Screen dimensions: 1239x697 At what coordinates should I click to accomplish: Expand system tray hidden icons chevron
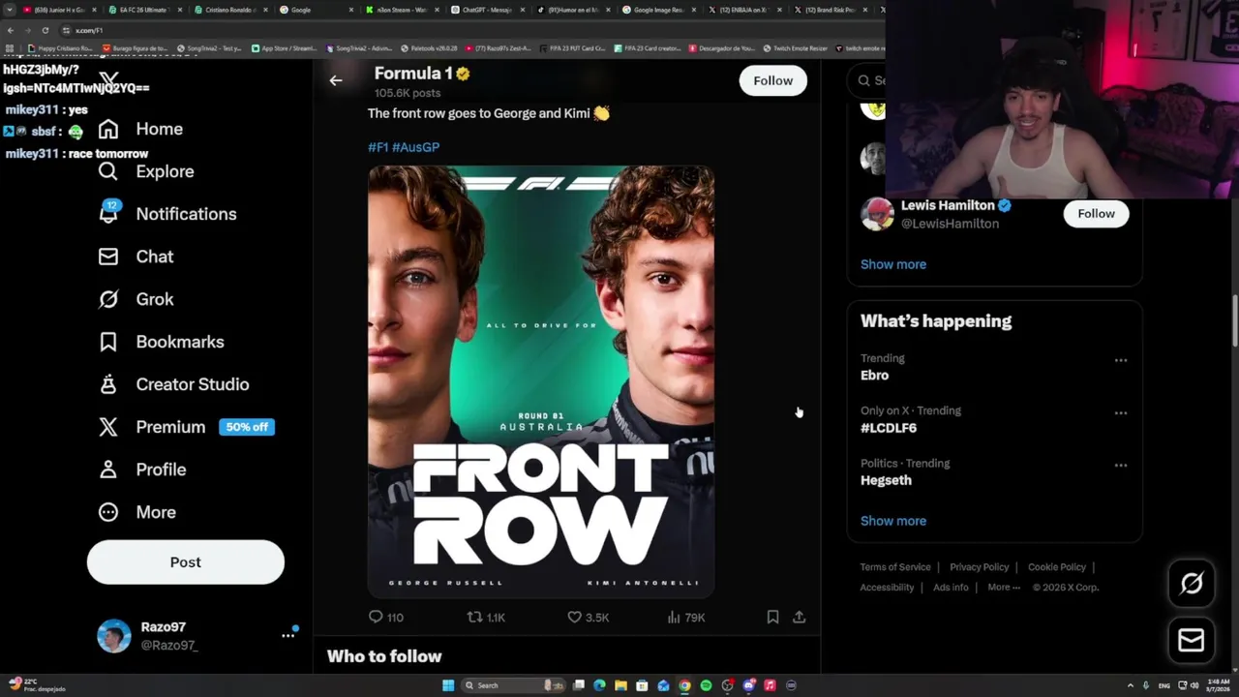(1131, 685)
